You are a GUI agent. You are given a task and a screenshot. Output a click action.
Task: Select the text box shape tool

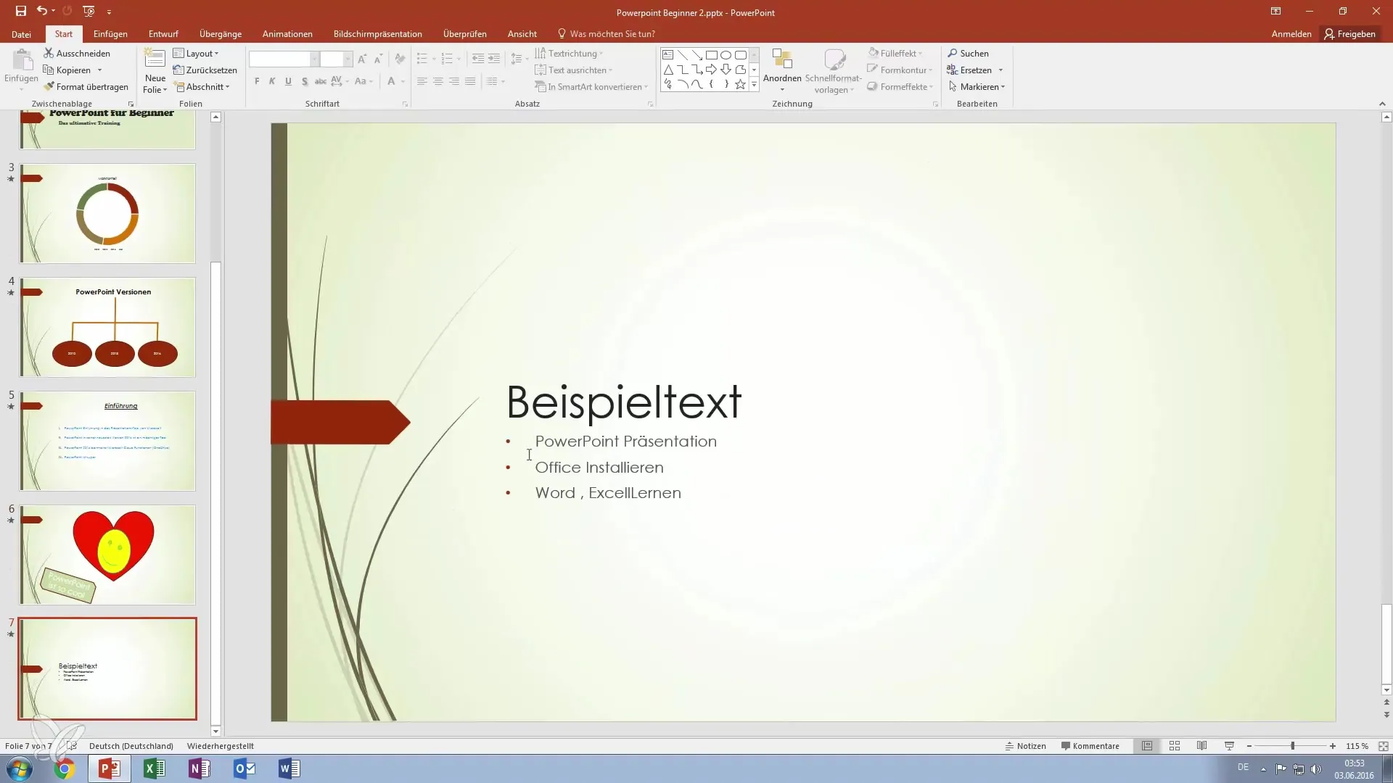tap(668, 55)
